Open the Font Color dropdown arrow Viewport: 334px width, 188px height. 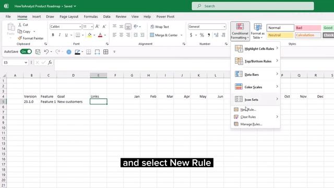coord(105,35)
